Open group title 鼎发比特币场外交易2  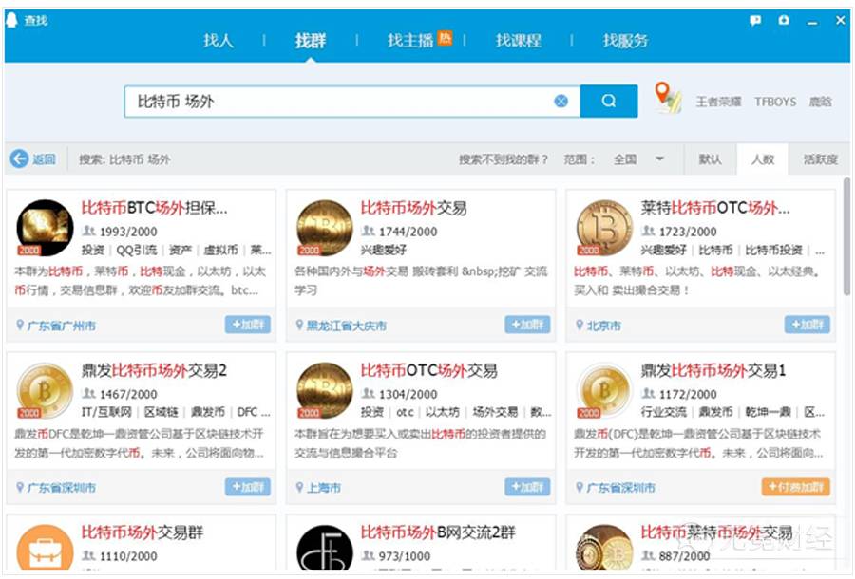[x=154, y=370]
